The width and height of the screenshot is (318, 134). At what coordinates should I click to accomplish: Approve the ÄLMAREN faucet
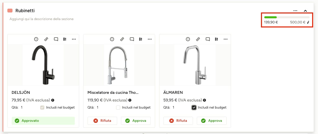(x=212, y=121)
